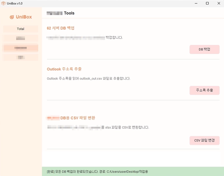Open the last sidebar menu item
This screenshot has height=176, width=224.
pyautogui.click(x=20, y=57)
